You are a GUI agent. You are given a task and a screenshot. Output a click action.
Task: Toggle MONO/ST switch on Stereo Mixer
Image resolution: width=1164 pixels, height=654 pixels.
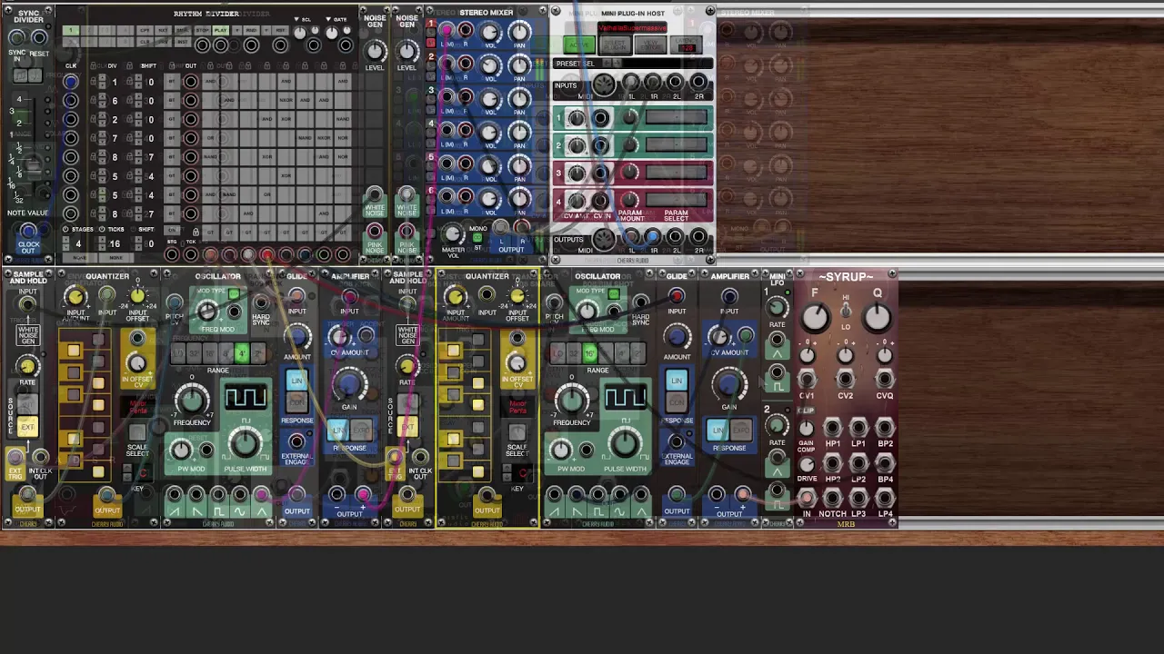coord(477,238)
